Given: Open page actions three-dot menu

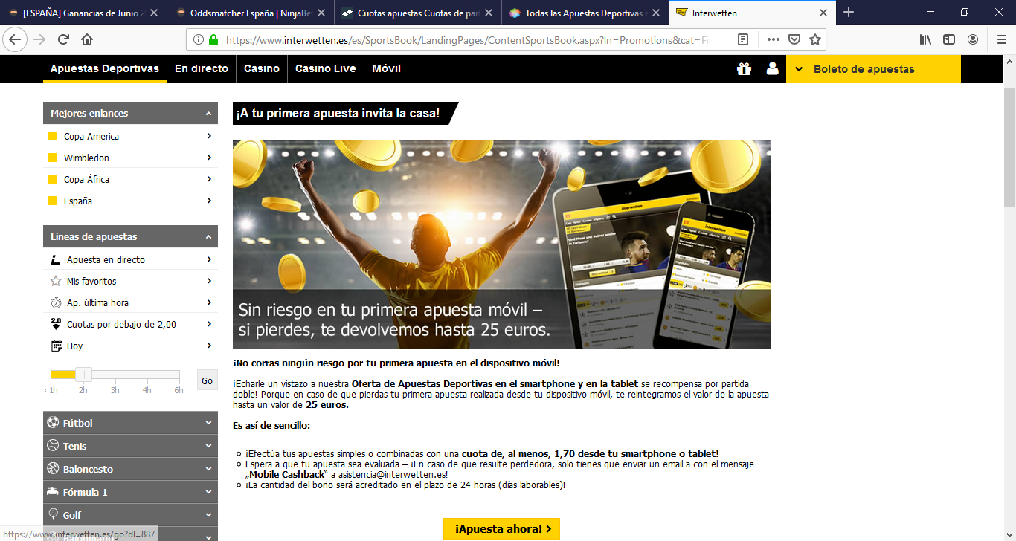Looking at the screenshot, I should click(774, 40).
